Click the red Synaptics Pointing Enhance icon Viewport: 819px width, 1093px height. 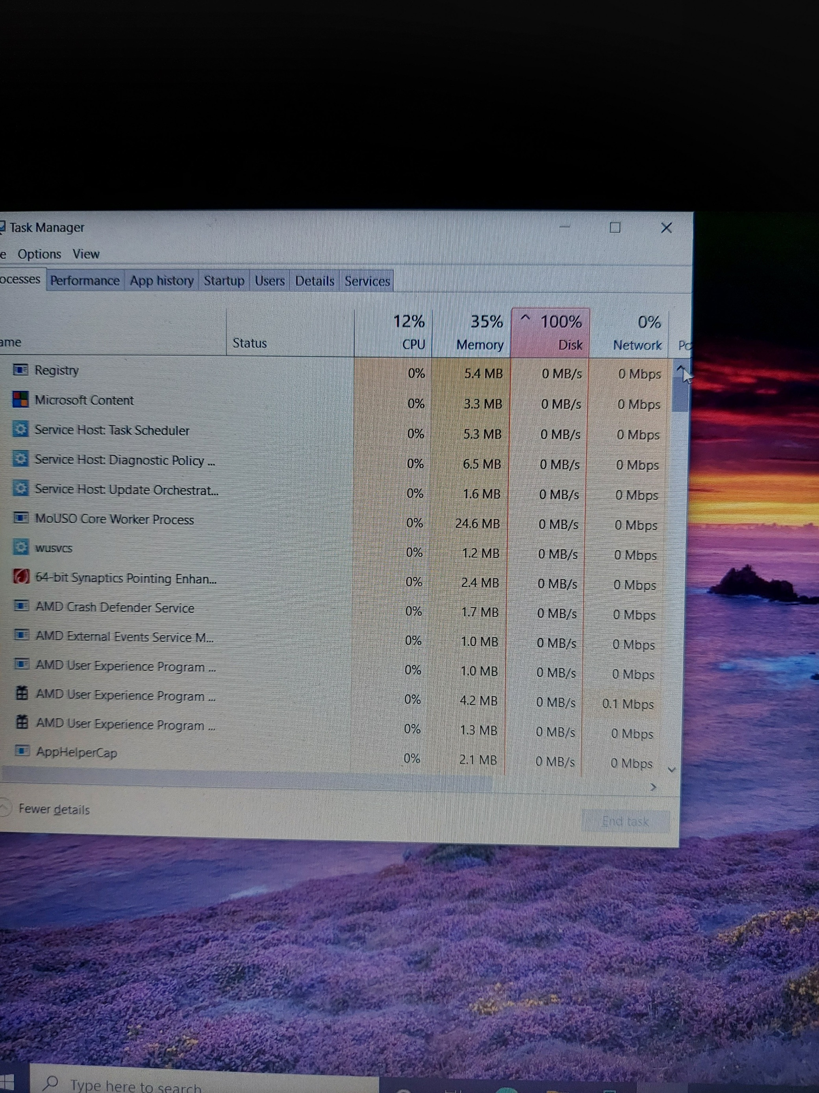click(21, 576)
